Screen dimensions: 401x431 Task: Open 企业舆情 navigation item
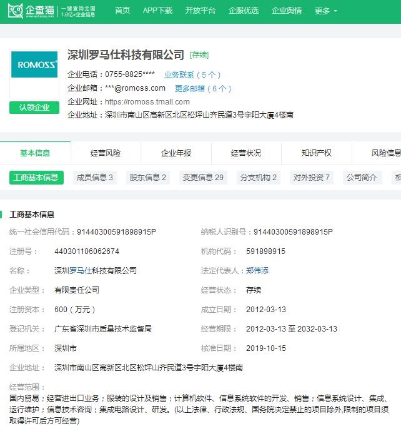click(287, 11)
